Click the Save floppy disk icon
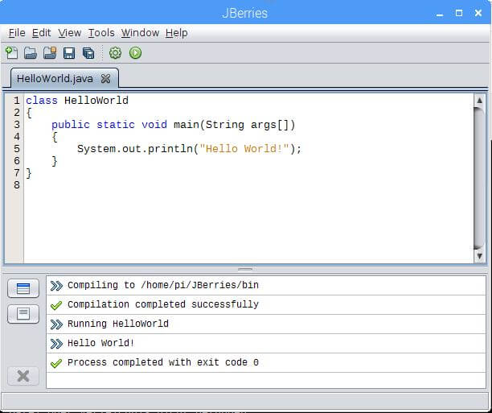This screenshot has height=413, width=492. pyautogui.click(x=69, y=53)
